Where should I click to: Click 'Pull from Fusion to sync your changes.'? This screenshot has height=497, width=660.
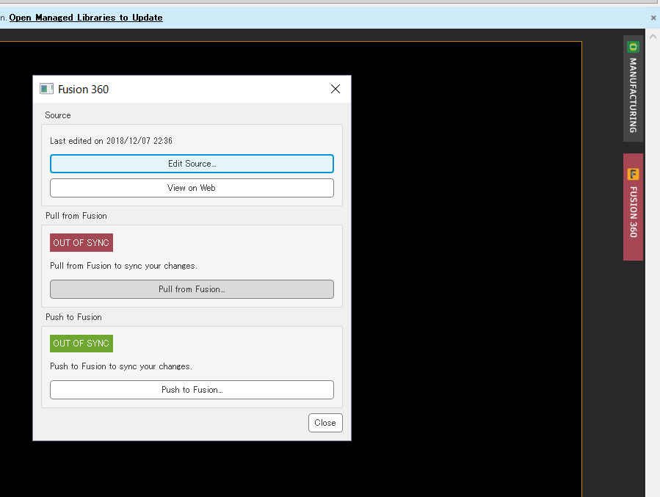coord(123,266)
